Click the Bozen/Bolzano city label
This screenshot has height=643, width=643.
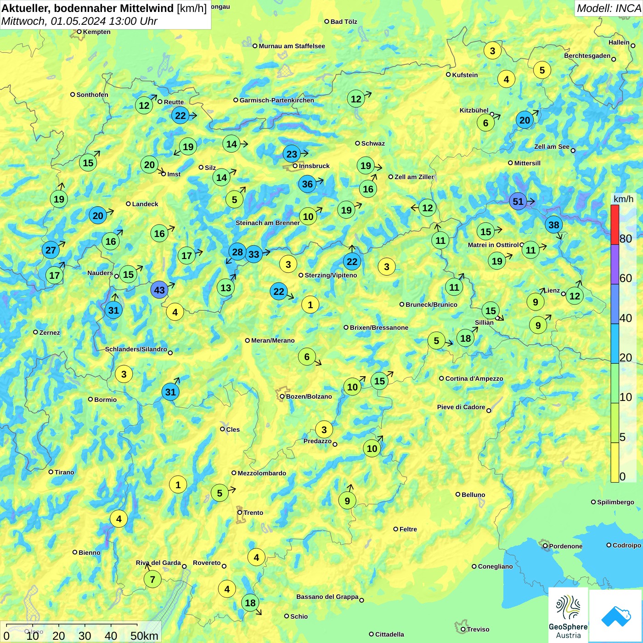pyautogui.click(x=309, y=396)
